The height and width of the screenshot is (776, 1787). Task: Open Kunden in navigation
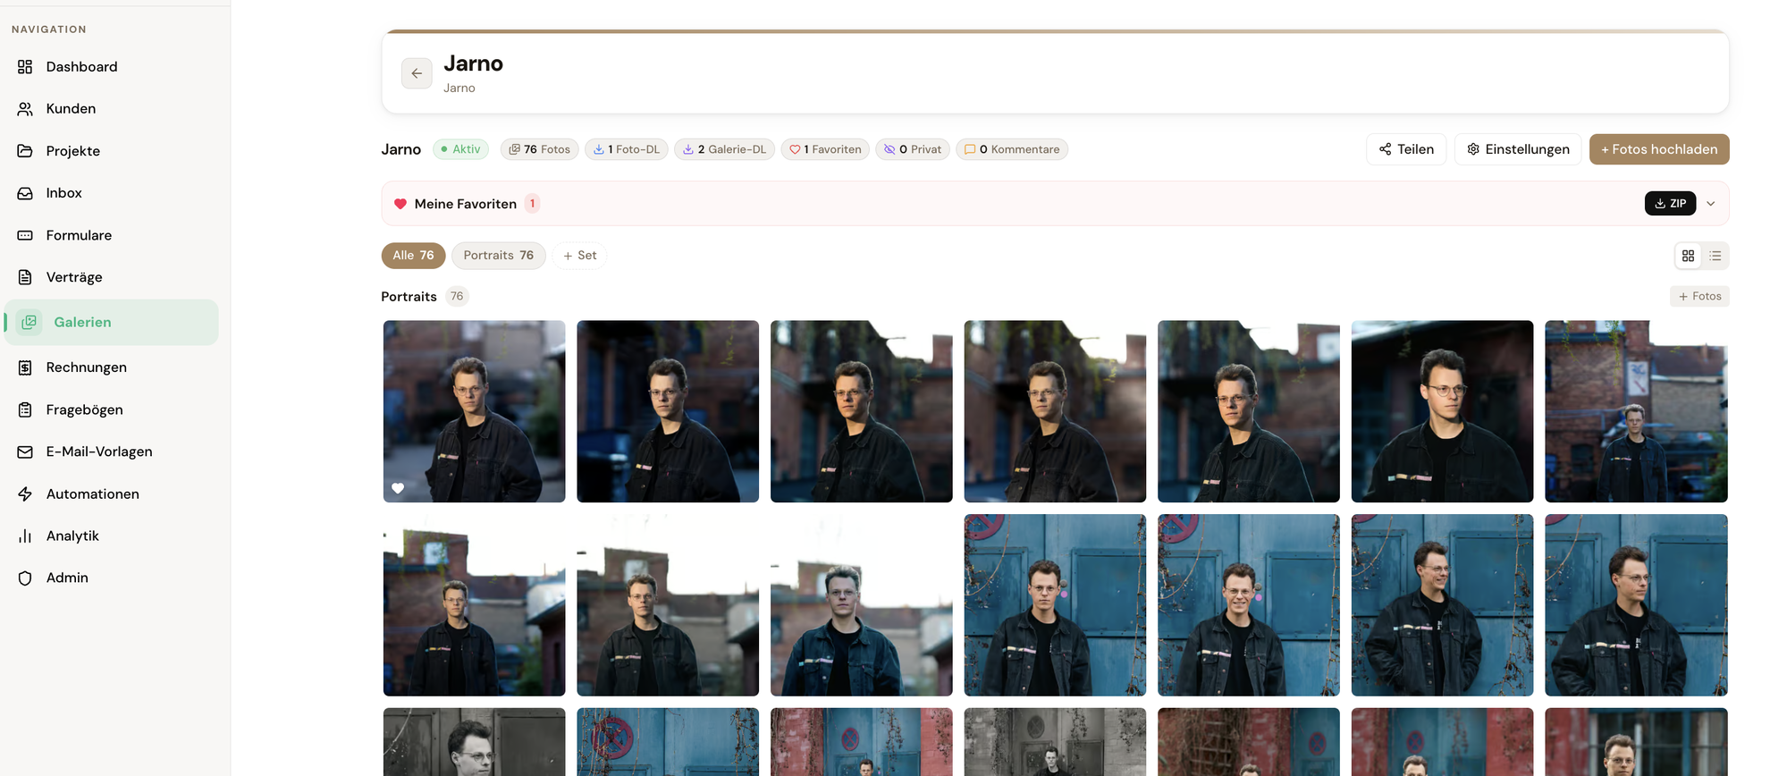click(x=71, y=109)
